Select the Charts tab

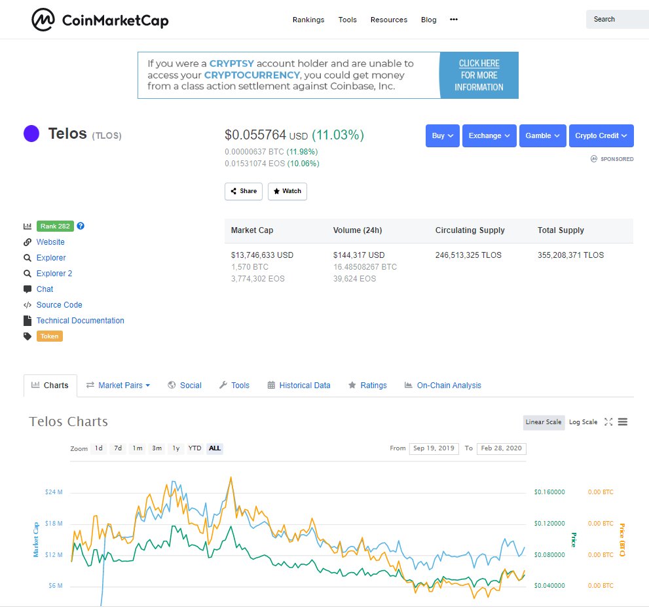pos(50,386)
